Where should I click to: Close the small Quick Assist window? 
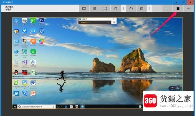point(114,19)
